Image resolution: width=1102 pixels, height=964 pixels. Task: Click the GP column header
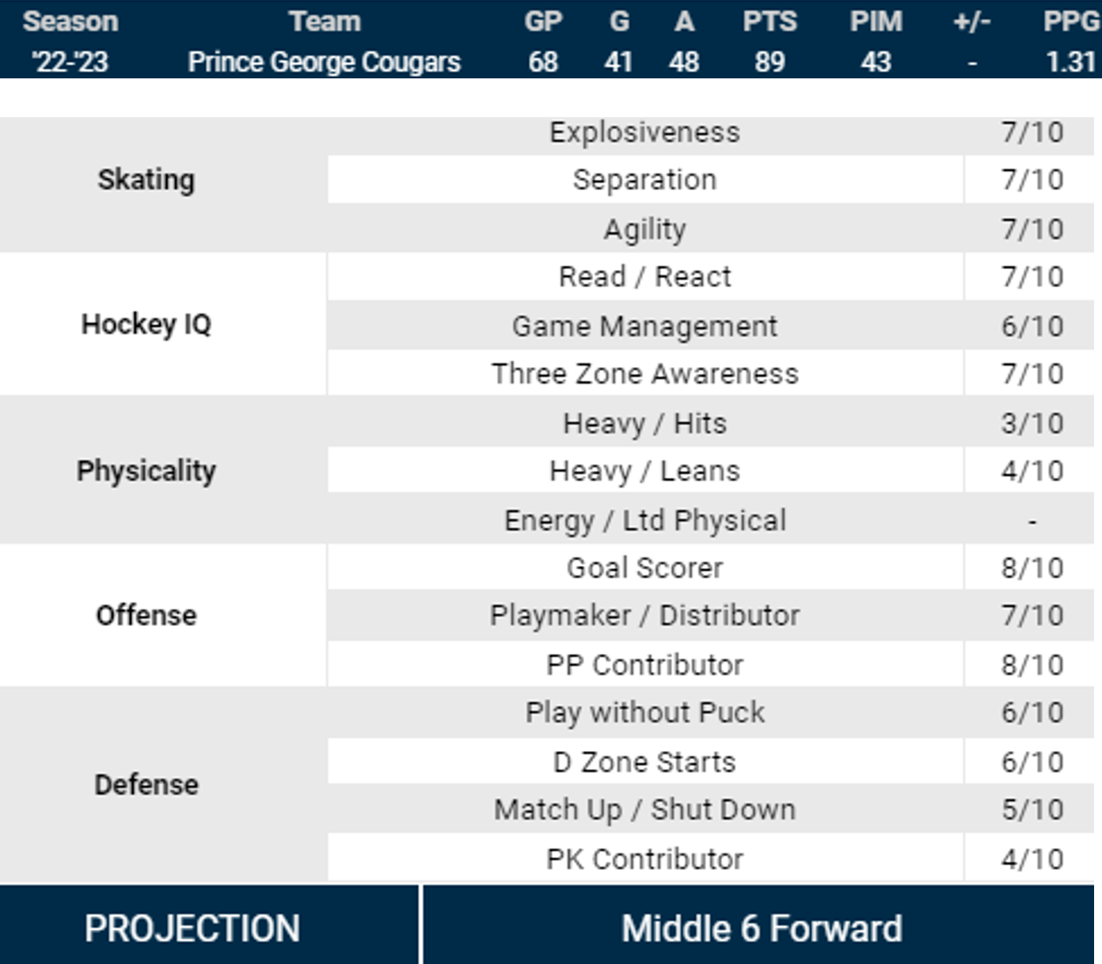pos(543,21)
